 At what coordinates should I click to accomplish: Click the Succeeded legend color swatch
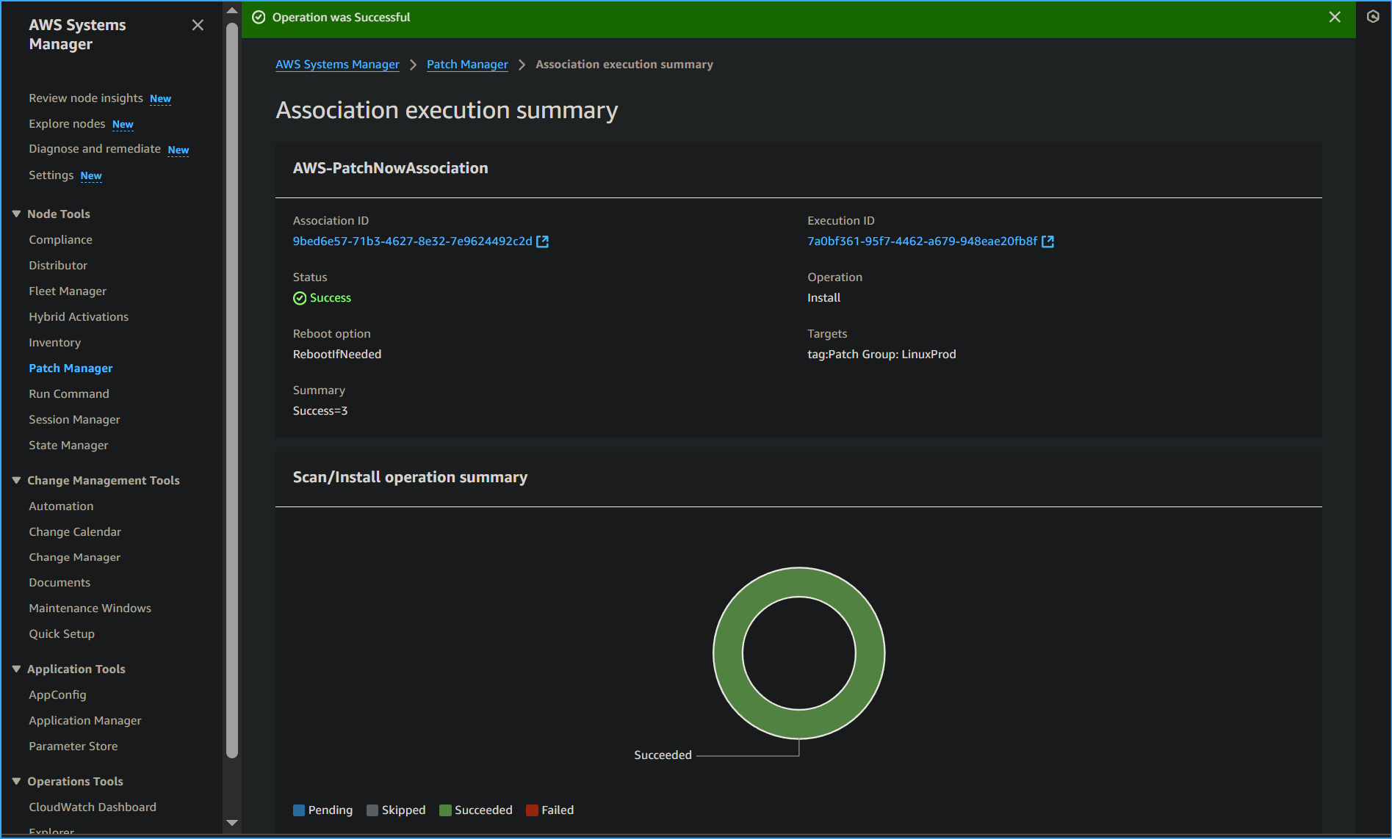coord(445,810)
